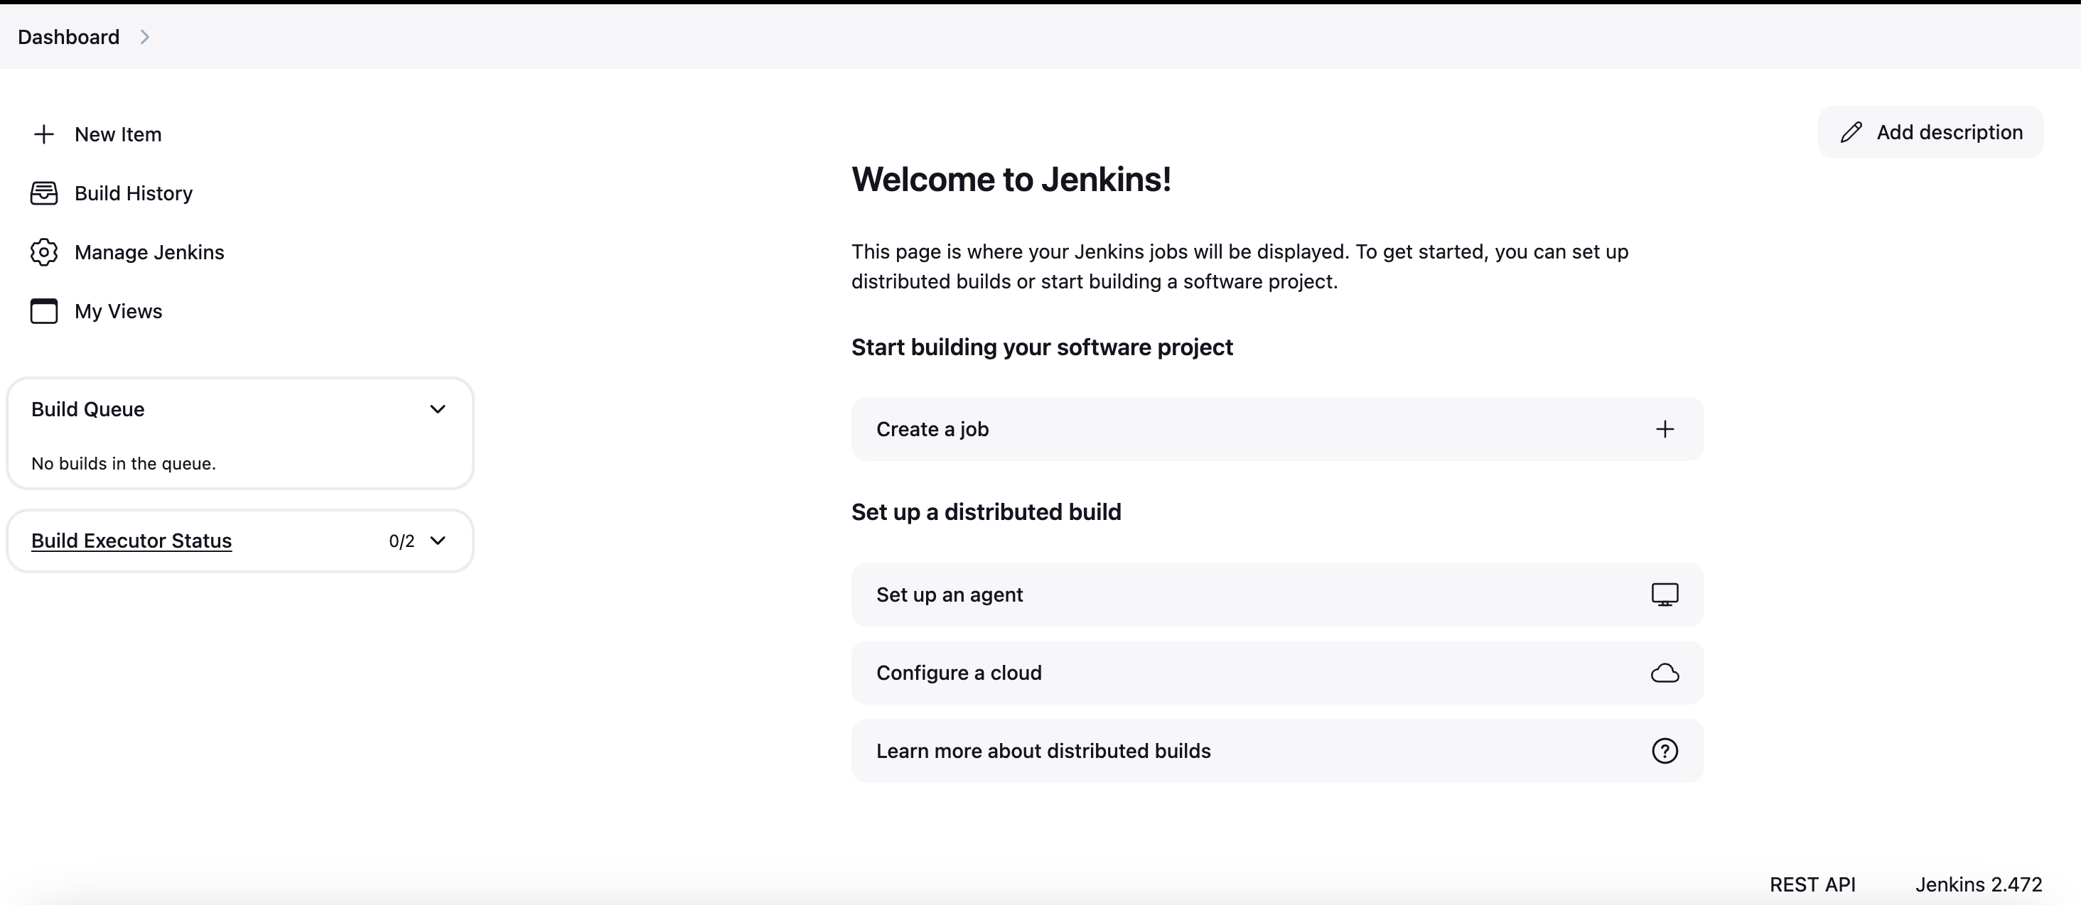Expand Build Executor Status chevron
The image size is (2081, 905).
click(437, 541)
